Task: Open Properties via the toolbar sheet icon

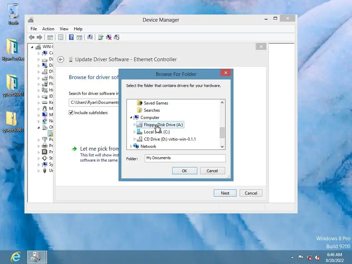Action: click(60, 37)
